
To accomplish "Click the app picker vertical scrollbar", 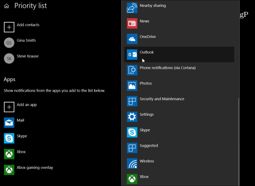I will pyautogui.click(x=239, y=142).
